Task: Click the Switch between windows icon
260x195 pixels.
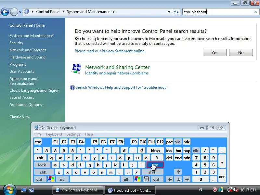Action: (31, 190)
